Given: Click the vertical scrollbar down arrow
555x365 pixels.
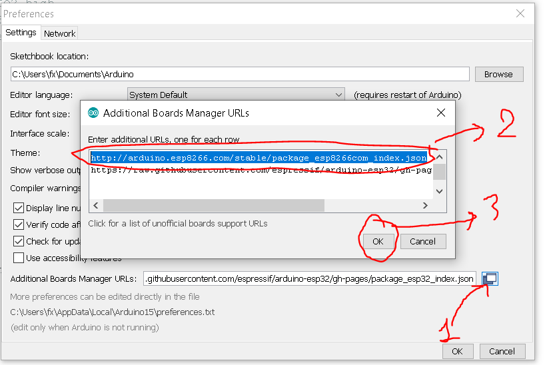Looking at the screenshot, I should 440,191.
